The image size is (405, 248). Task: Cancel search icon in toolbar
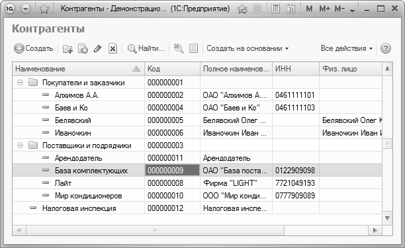point(179,48)
